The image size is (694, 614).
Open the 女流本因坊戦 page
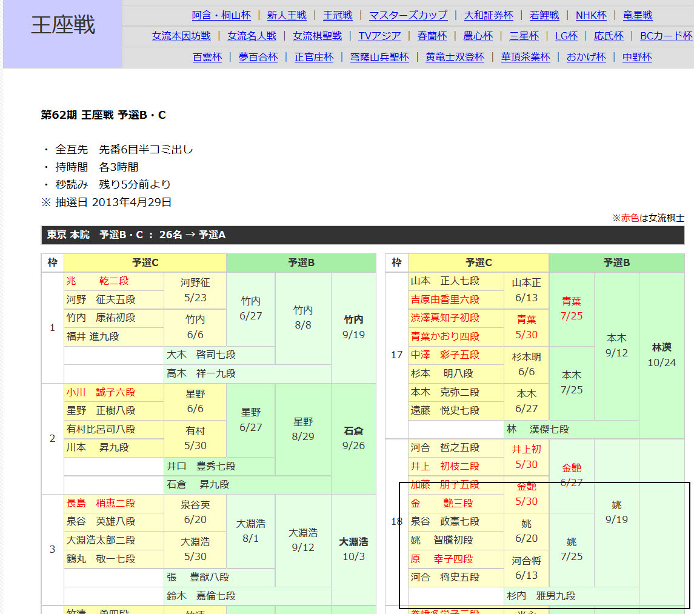point(181,36)
